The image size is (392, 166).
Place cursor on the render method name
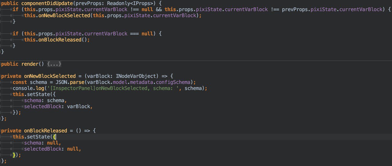coord(30,64)
